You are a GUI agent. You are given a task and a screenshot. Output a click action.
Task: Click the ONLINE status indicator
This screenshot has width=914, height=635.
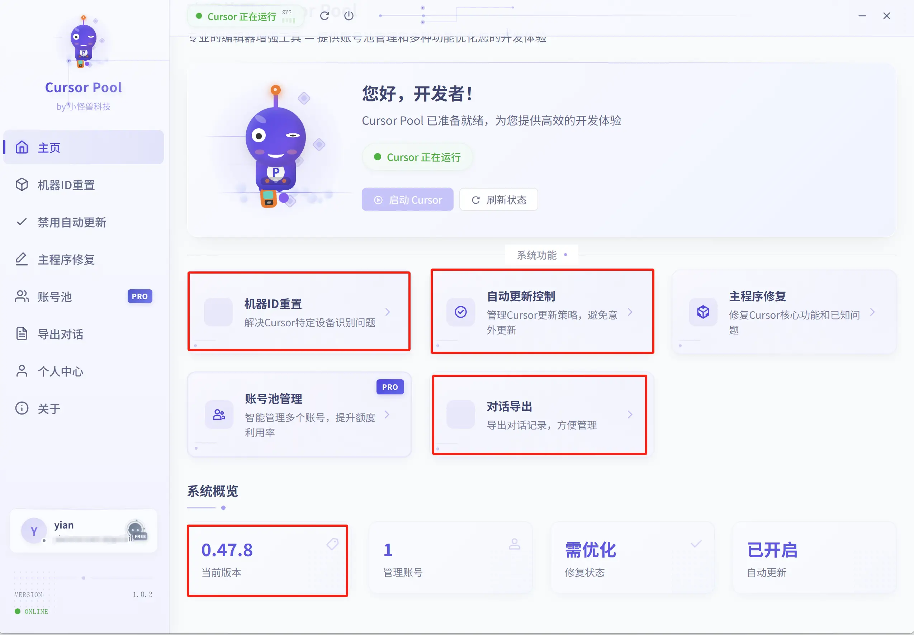point(32,611)
